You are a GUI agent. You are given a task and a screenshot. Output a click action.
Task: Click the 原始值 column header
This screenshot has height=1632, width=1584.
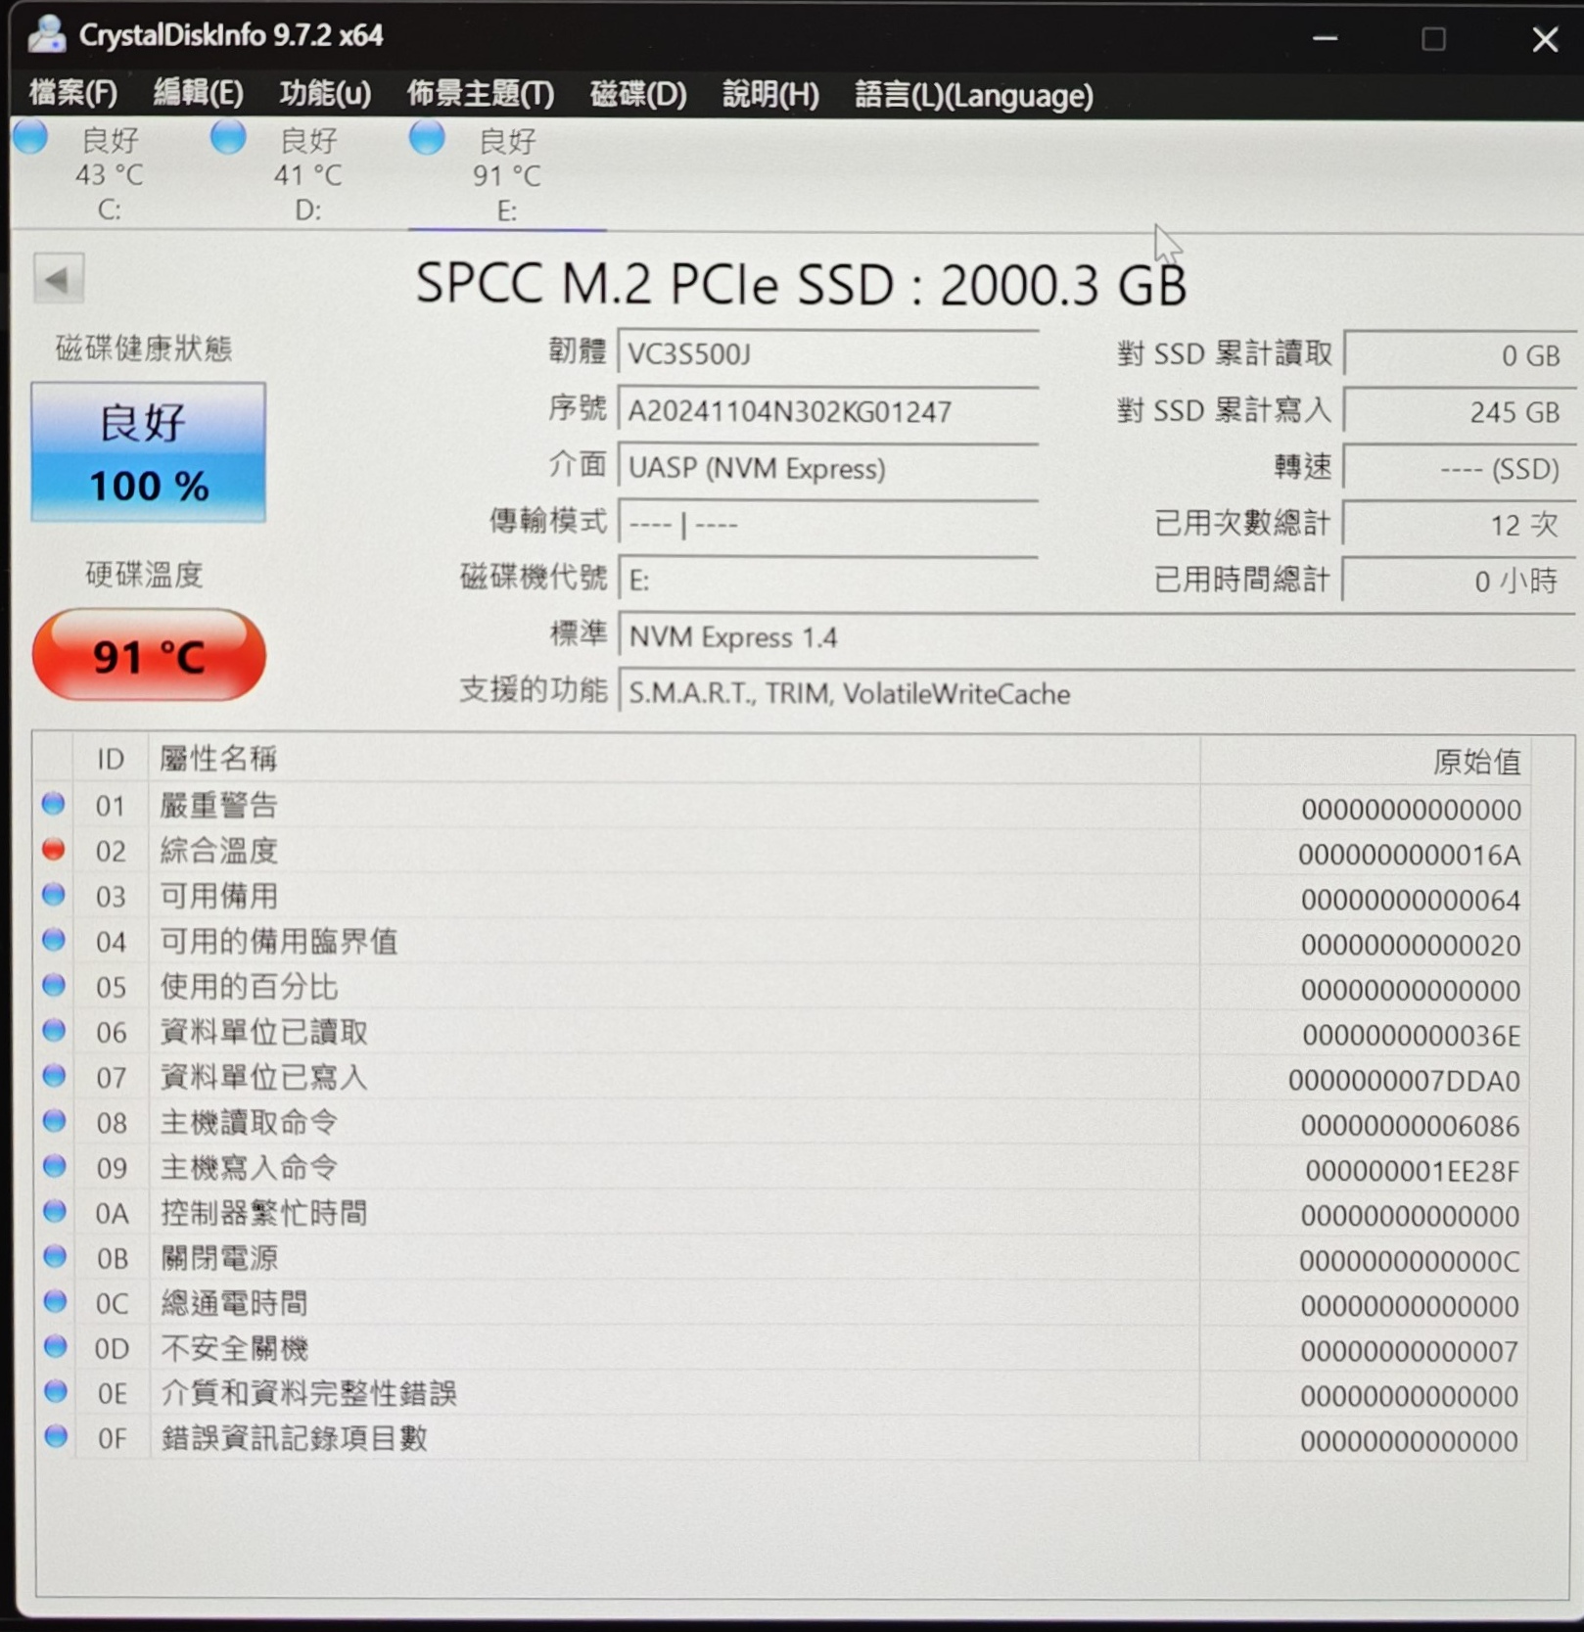pyautogui.click(x=1474, y=761)
